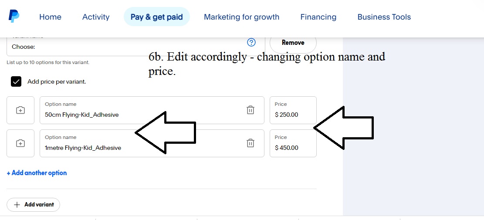The height and width of the screenshot is (220, 484).
Task: Uncheck Add price per variant checkbox
Action: [16, 81]
